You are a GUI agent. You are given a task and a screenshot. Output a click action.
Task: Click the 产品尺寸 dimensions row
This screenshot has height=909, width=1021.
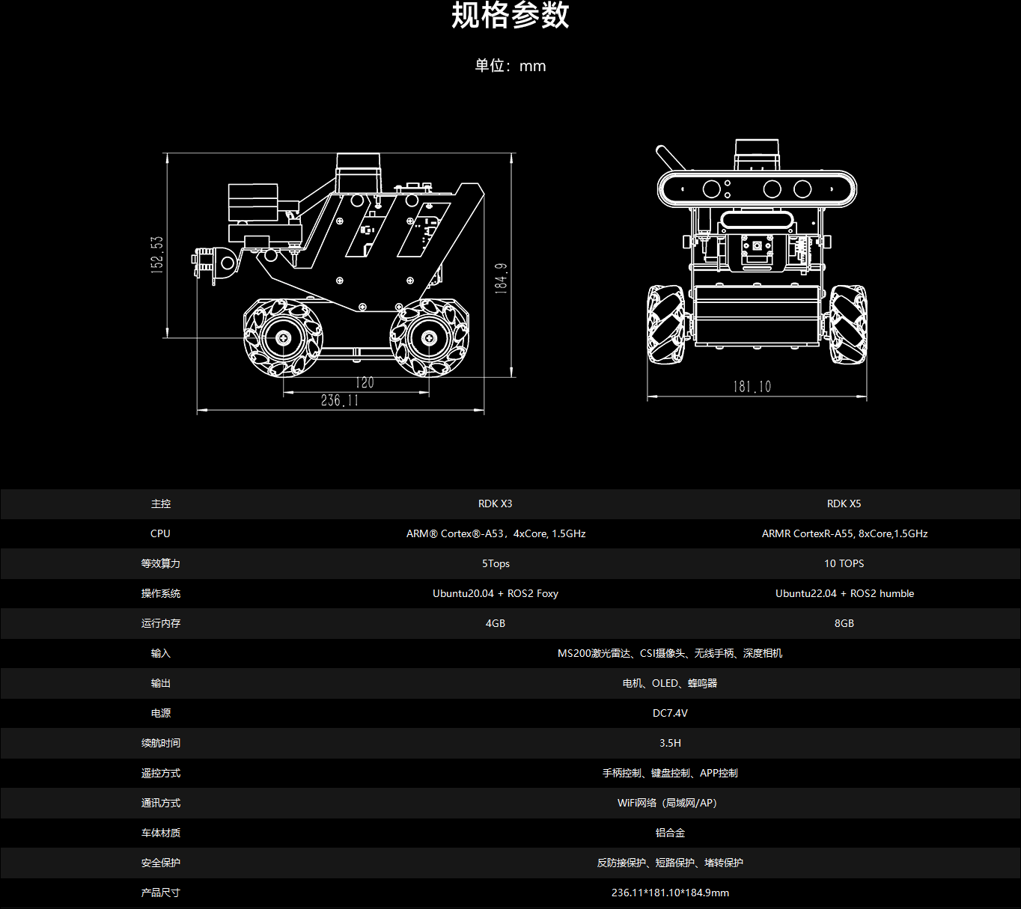coord(160,893)
